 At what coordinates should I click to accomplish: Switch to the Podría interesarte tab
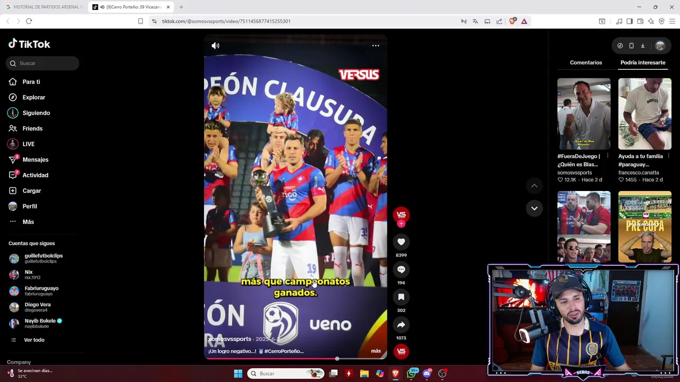point(643,63)
